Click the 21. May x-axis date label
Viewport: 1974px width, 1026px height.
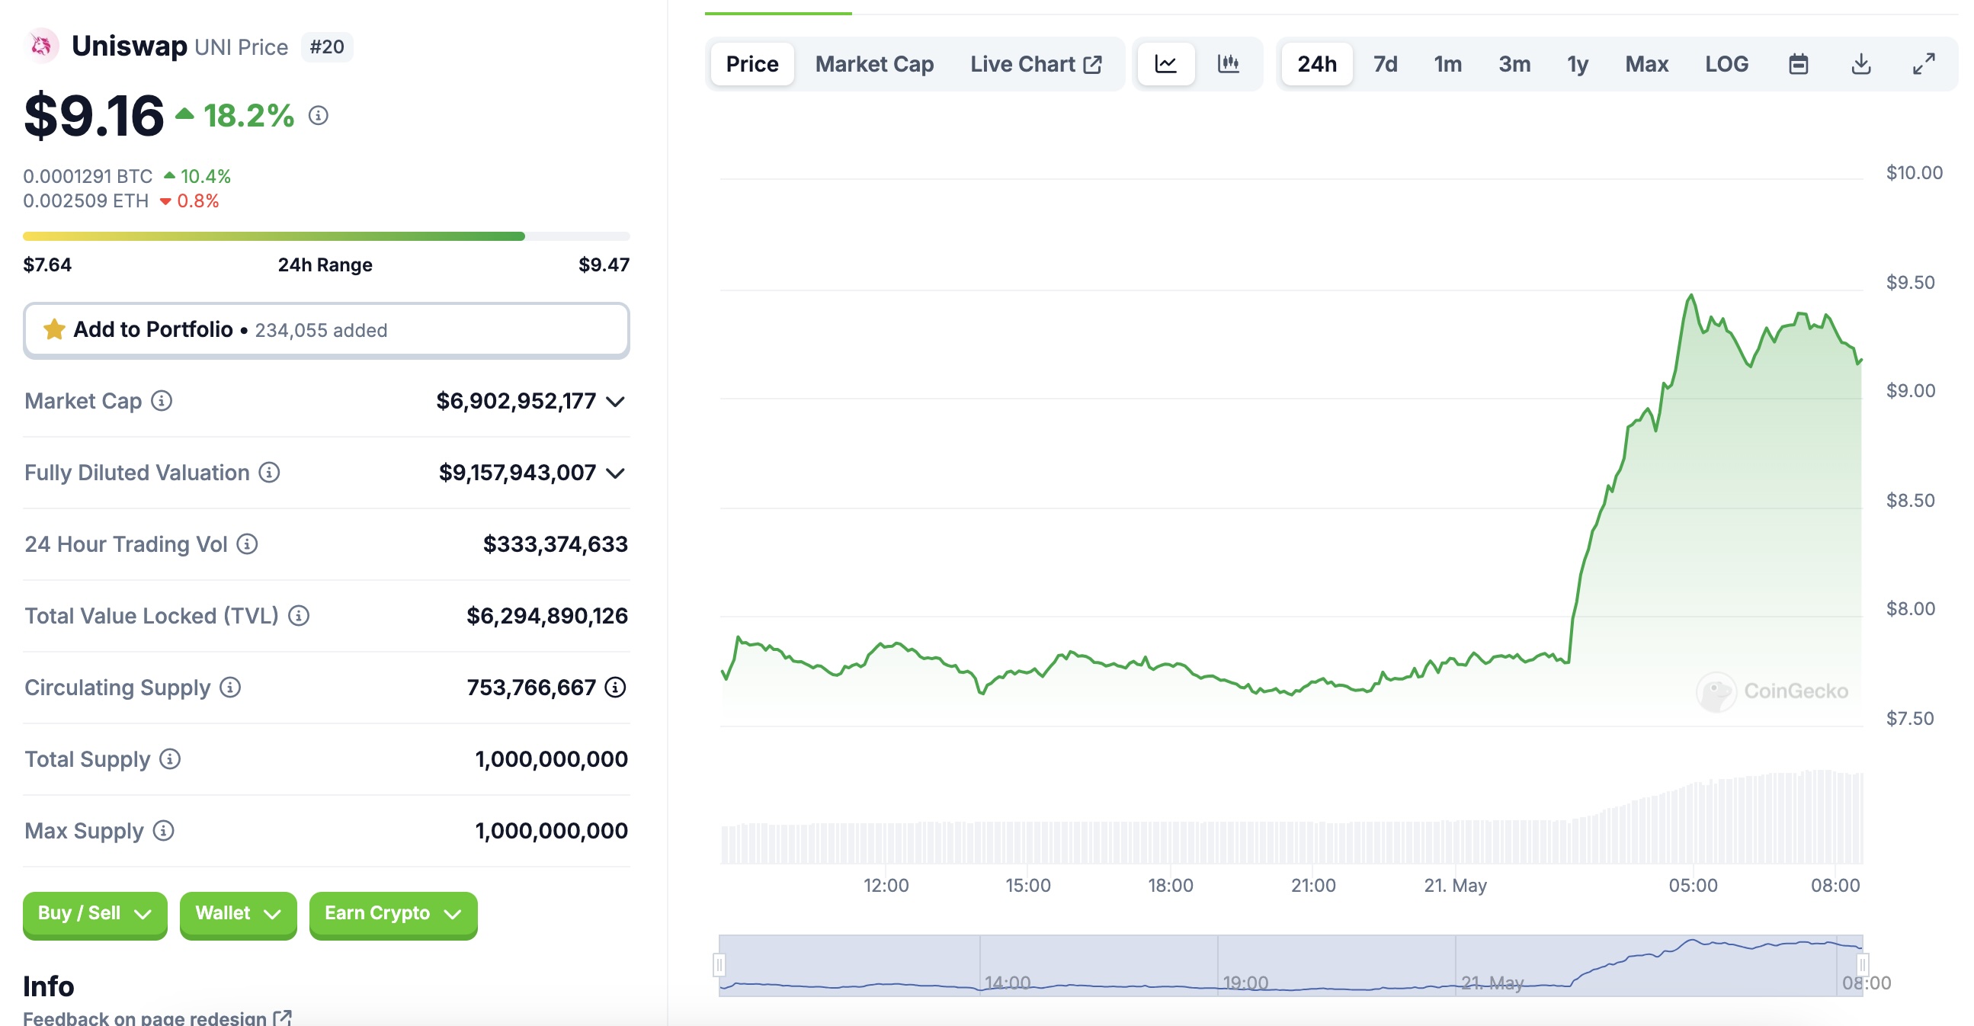[x=1455, y=885]
